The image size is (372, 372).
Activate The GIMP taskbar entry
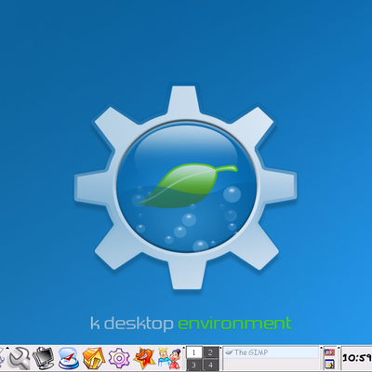272,352
